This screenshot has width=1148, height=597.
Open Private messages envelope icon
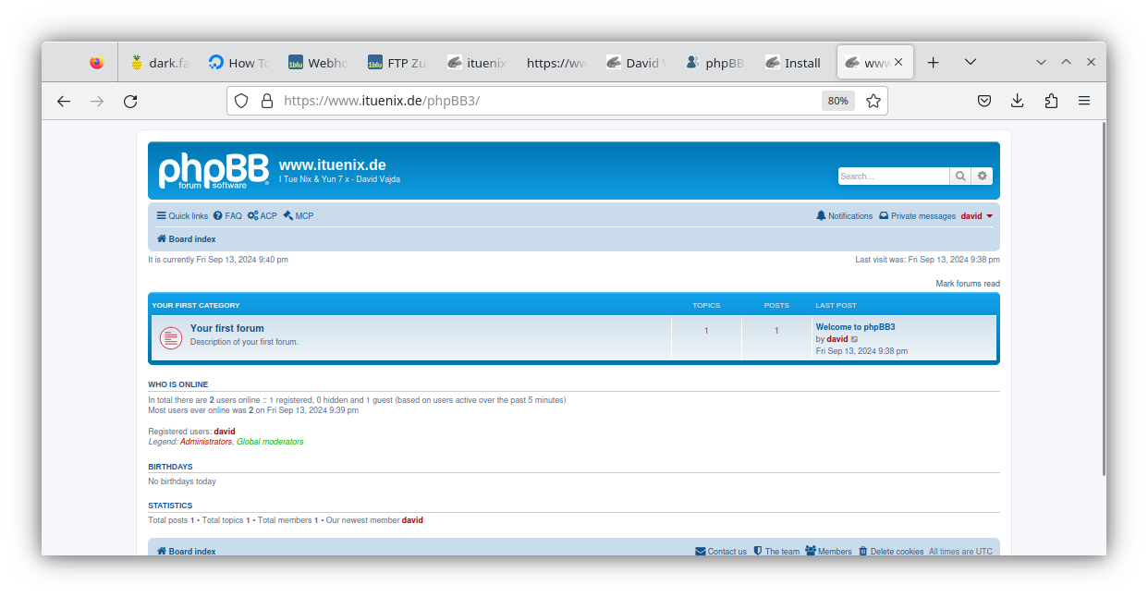[x=884, y=215]
